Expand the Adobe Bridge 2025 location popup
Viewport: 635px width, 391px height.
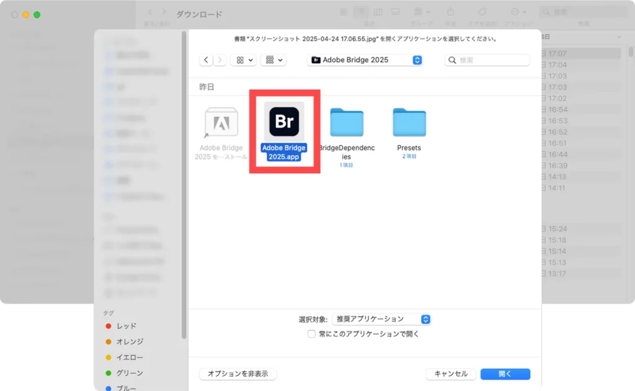click(x=365, y=60)
